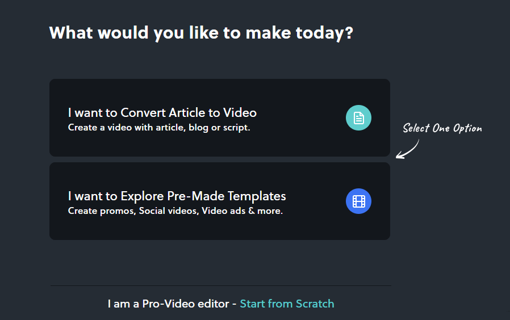Click the word "Scratch" in the footer link
This screenshot has width=510, height=320.
313,304
